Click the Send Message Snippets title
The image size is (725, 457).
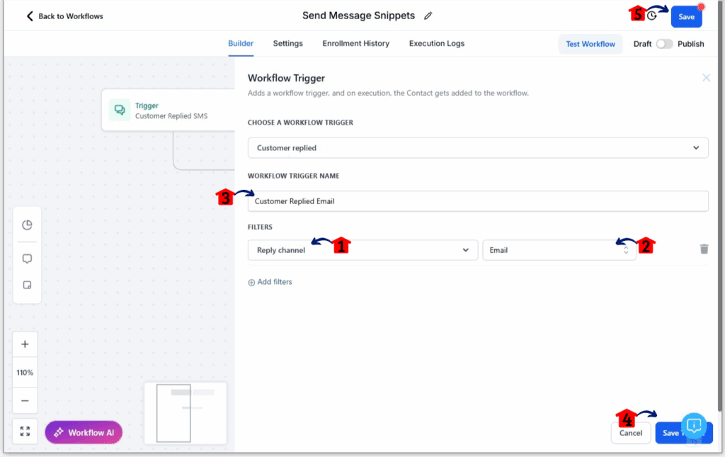coord(358,16)
